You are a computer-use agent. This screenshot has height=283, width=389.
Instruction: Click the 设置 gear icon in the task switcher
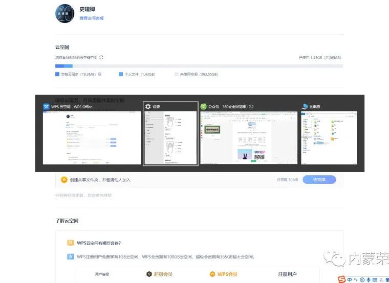(148, 107)
